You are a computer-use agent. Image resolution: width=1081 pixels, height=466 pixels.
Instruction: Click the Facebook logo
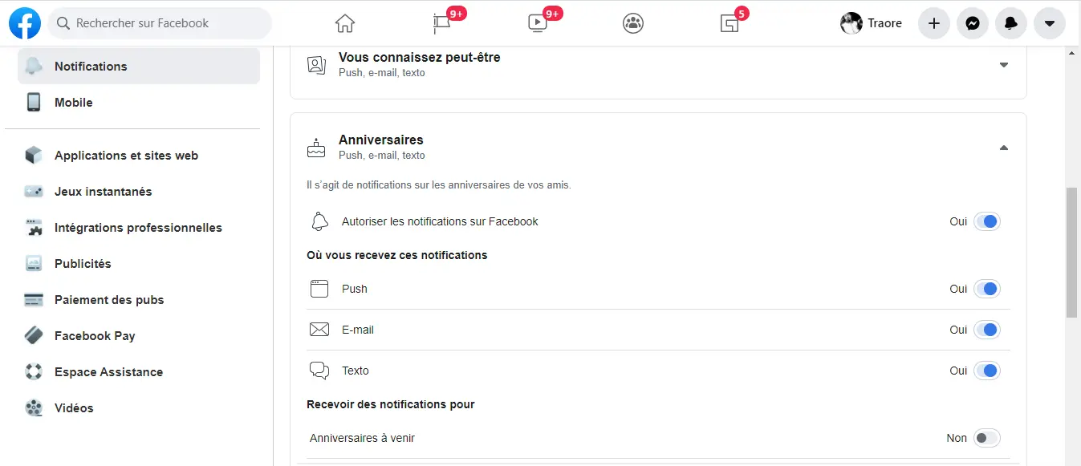[x=25, y=23]
